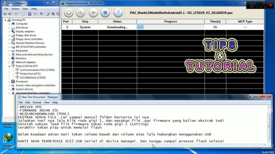Toggle console tree icon in Device Manager toolbar
Viewport: 275px width, 154px height.
(x=16, y=14)
